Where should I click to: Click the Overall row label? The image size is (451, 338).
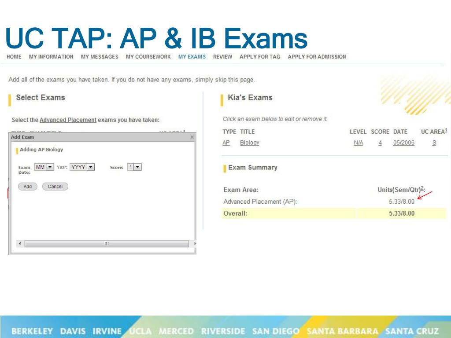235,213
